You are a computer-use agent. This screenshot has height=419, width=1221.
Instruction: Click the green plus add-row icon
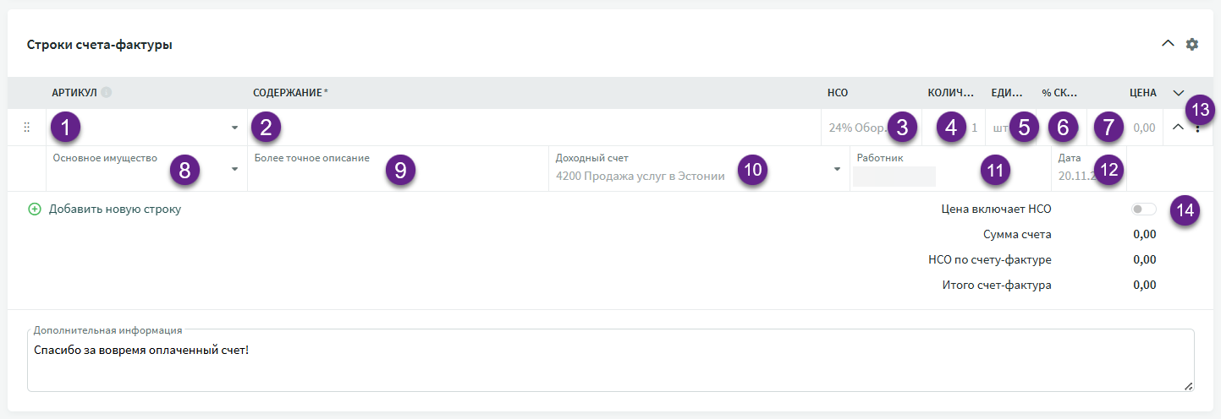pos(35,209)
